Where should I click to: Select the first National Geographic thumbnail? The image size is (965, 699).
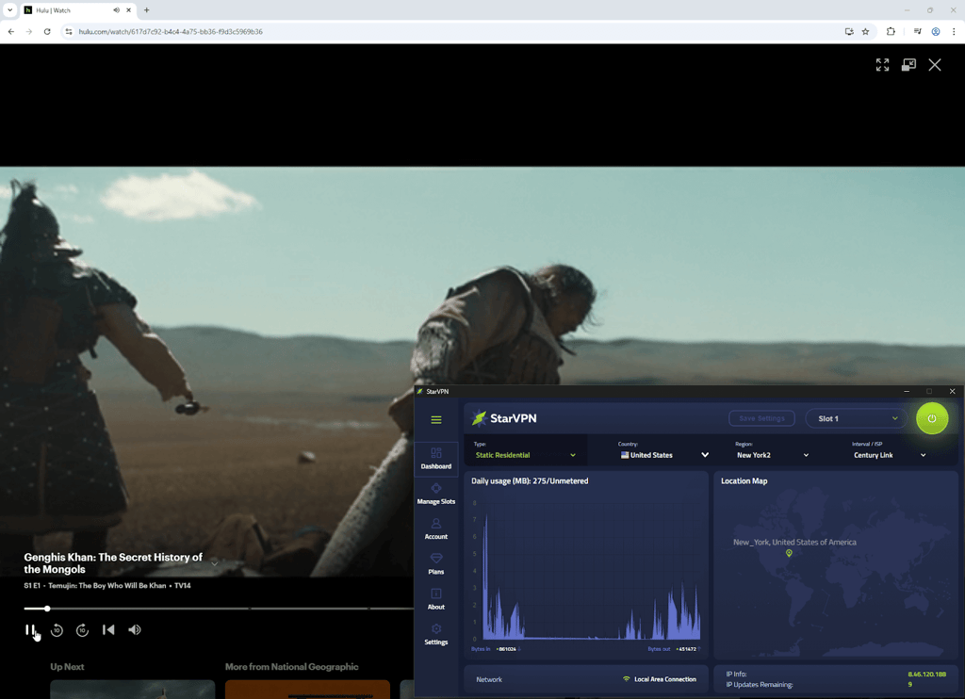(307, 690)
